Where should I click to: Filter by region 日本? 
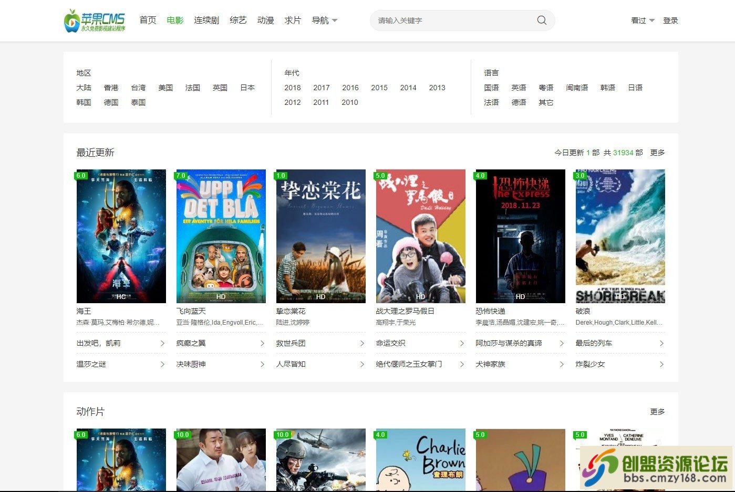click(x=247, y=88)
